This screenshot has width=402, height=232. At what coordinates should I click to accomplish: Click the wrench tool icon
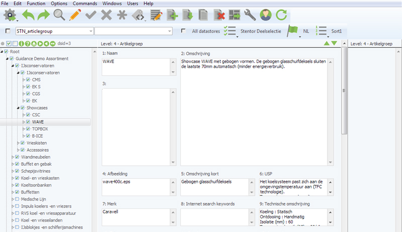250,15
